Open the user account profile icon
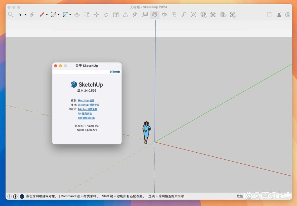The height and width of the screenshot is (206, 297). point(288,15)
